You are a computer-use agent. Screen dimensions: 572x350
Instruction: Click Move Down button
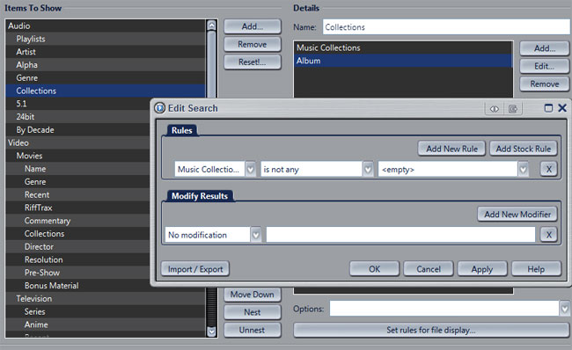pyautogui.click(x=253, y=295)
